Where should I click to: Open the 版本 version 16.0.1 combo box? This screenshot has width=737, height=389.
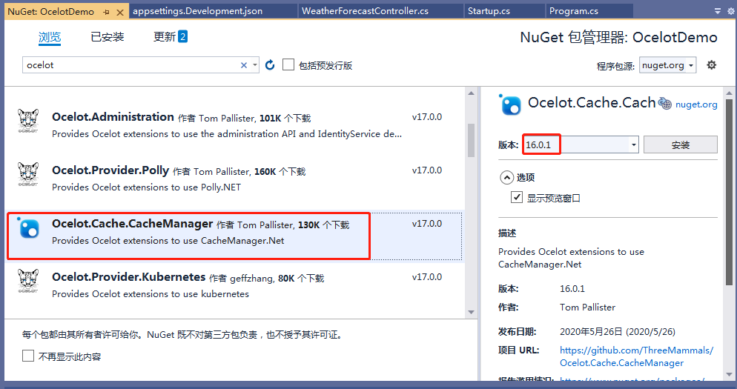tap(580, 144)
